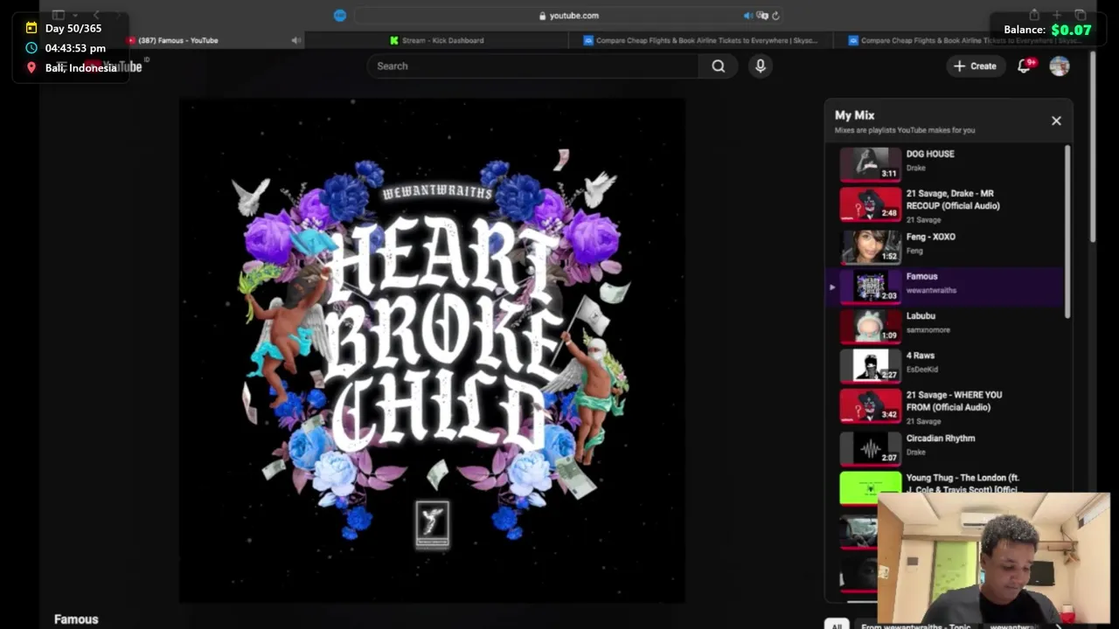
Task: Click the WHERE YOU FROM thumbnail
Action: pyautogui.click(x=871, y=406)
